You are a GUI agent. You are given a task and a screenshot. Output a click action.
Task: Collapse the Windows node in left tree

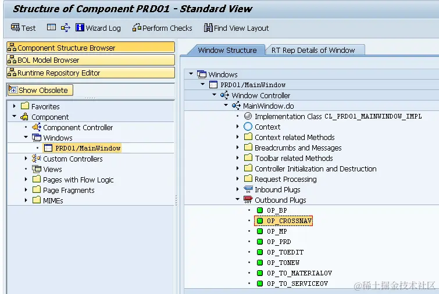click(26, 137)
